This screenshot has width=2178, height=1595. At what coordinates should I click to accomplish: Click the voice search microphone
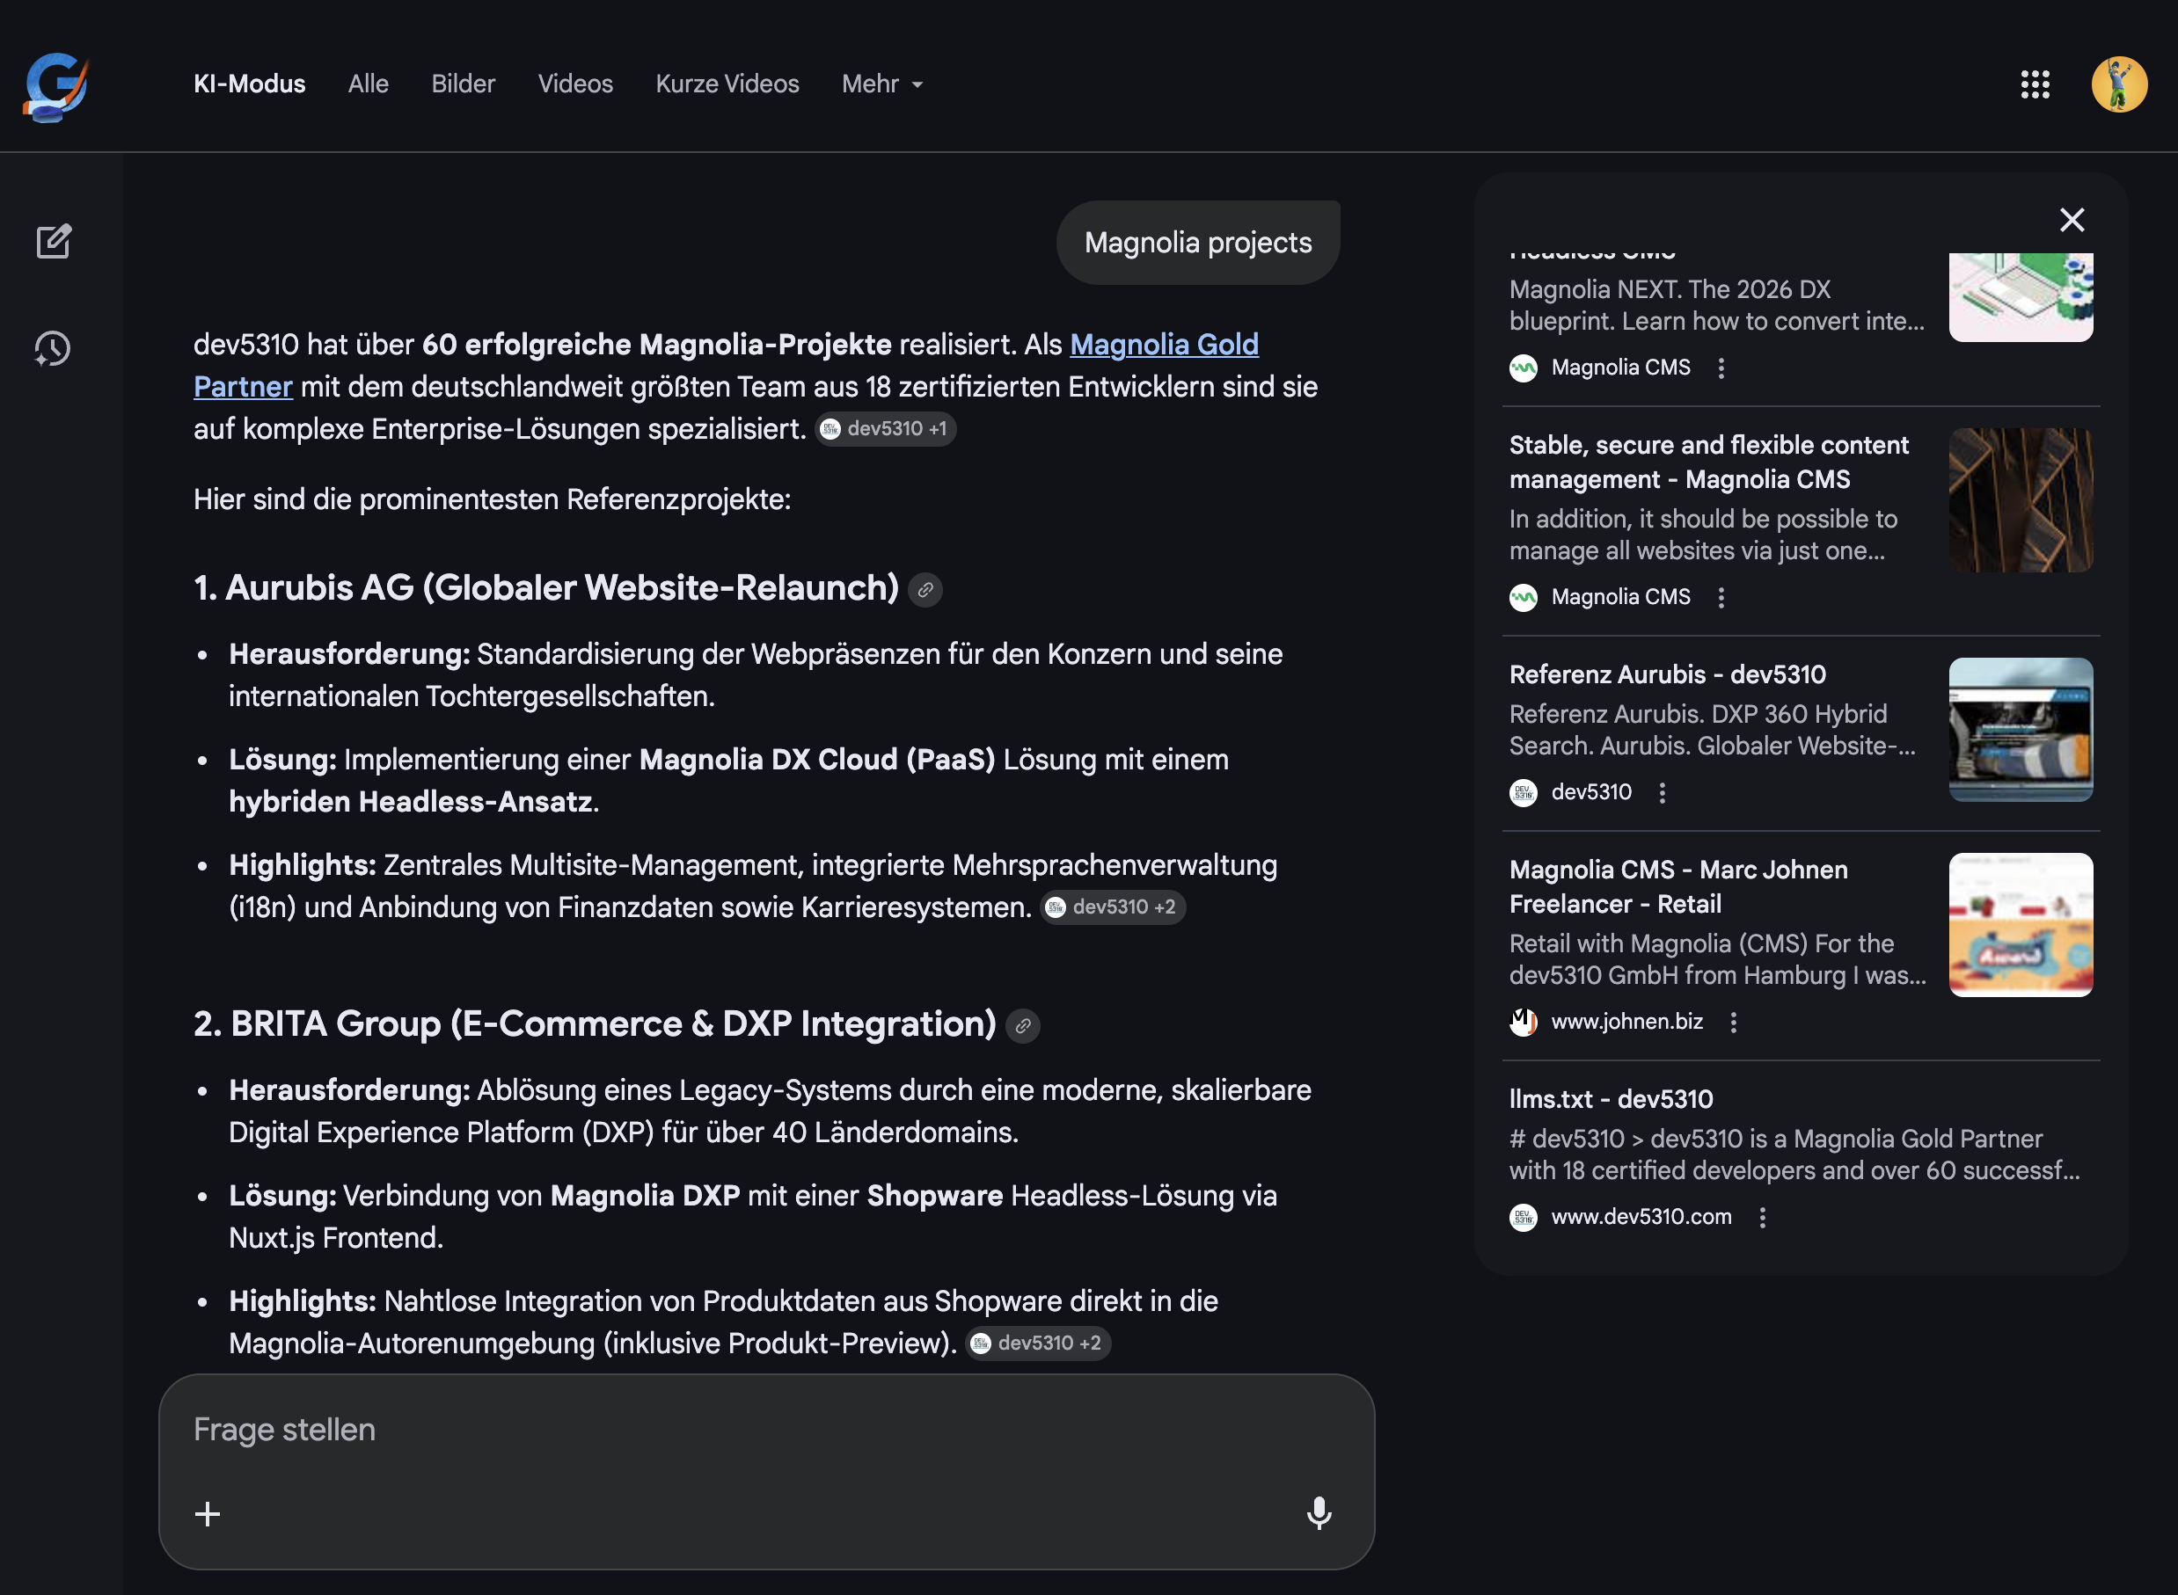point(1319,1513)
